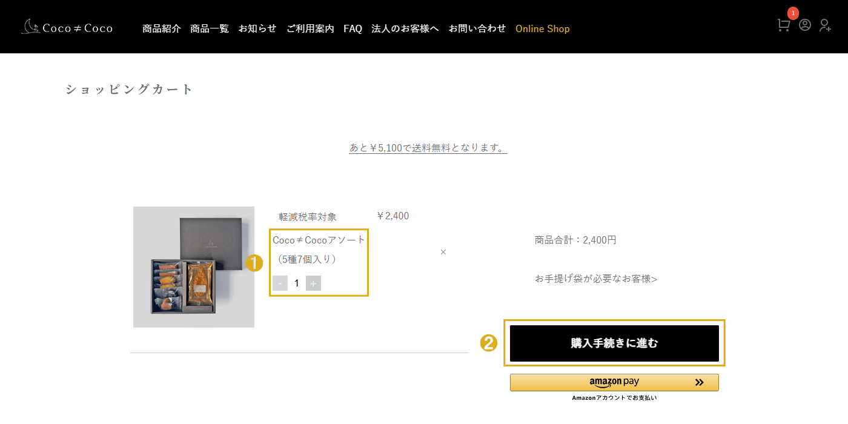
Task: Pay with the amazon pay button
Action: [x=614, y=382]
